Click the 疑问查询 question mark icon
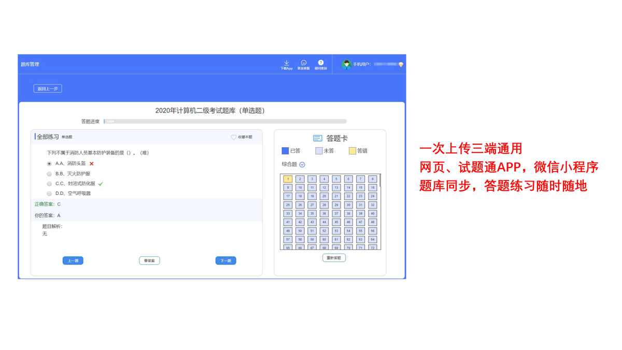This screenshot has height=350, width=622. pos(321,63)
